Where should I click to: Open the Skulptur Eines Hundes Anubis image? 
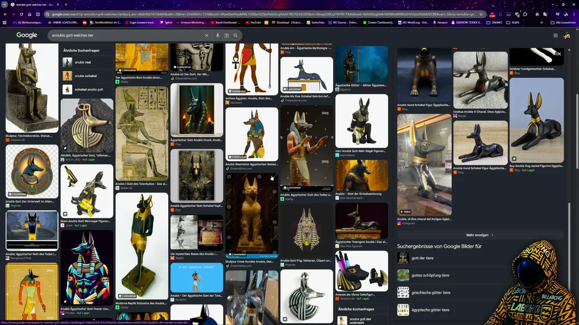coord(252,216)
